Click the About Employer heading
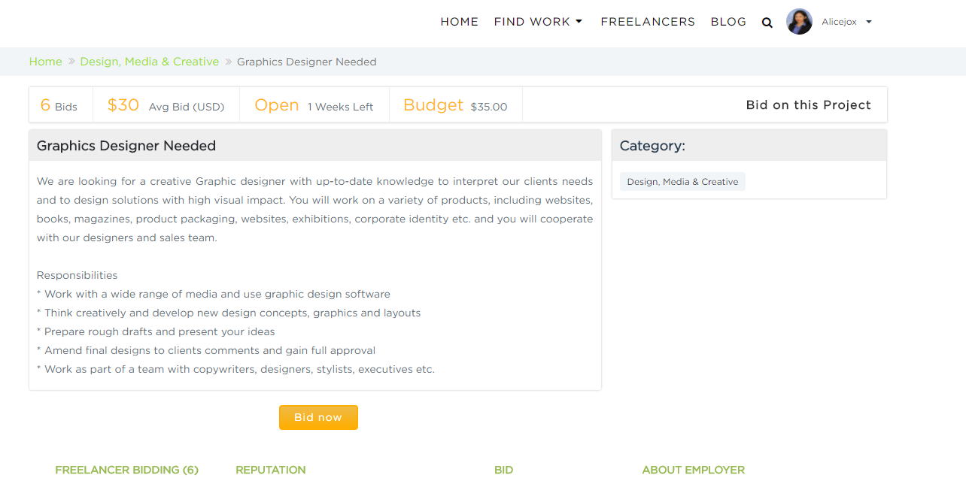 pyautogui.click(x=693, y=470)
